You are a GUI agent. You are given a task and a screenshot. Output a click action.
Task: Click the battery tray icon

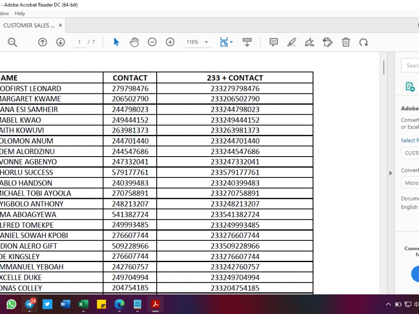398,304
